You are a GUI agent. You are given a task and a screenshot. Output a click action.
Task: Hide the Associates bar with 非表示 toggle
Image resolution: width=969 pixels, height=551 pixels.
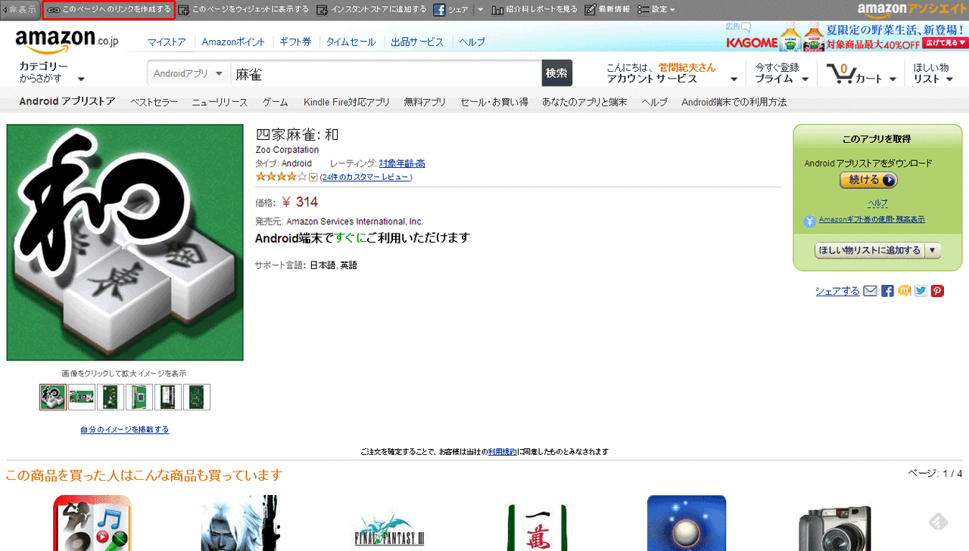(x=20, y=10)
